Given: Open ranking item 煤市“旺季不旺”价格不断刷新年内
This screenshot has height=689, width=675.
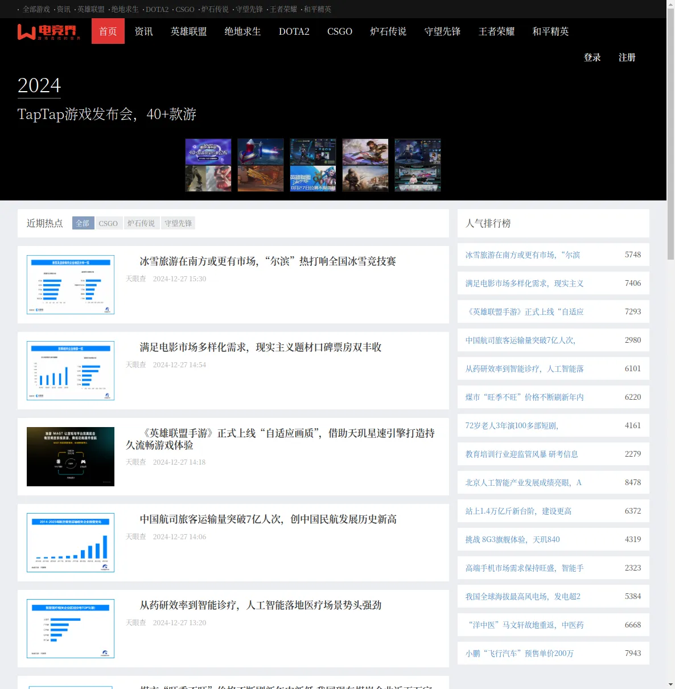Looking at the screenshot, I should 525,397.
